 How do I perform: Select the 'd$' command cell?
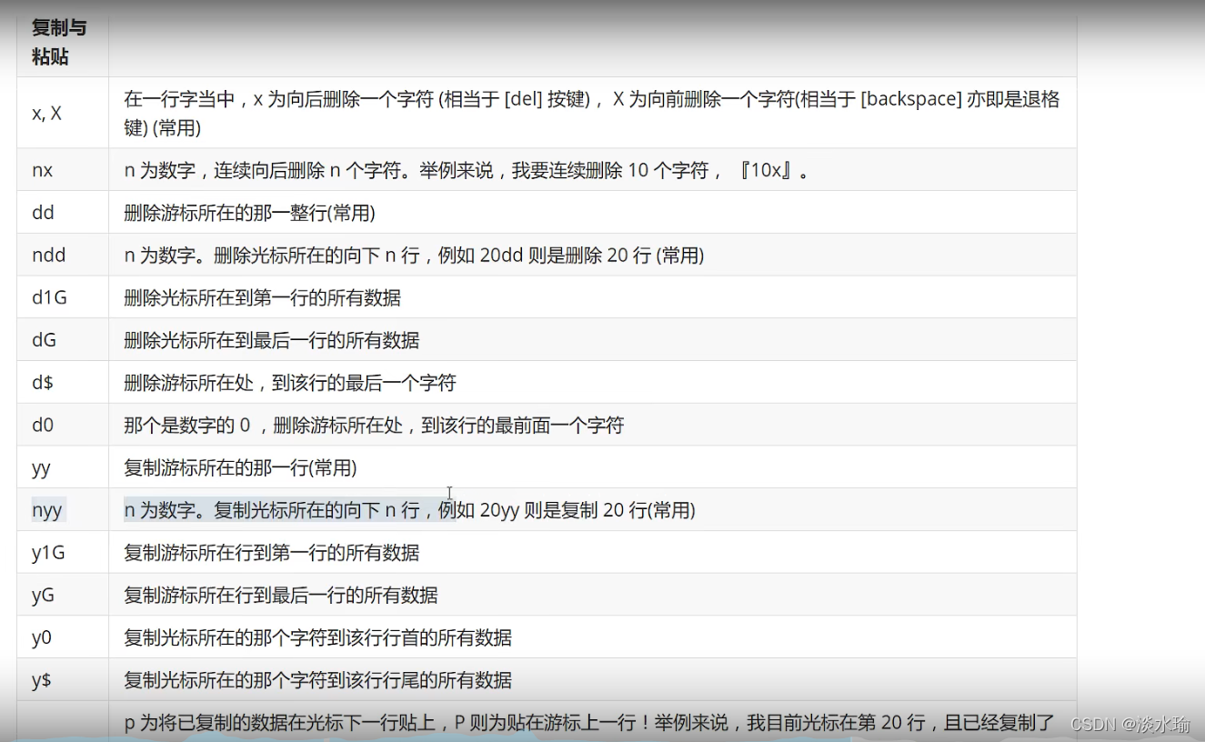click(x=63, y=383)
